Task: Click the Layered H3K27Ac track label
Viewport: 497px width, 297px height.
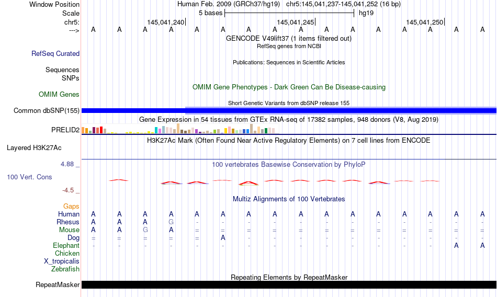Action: pos(34,147)
